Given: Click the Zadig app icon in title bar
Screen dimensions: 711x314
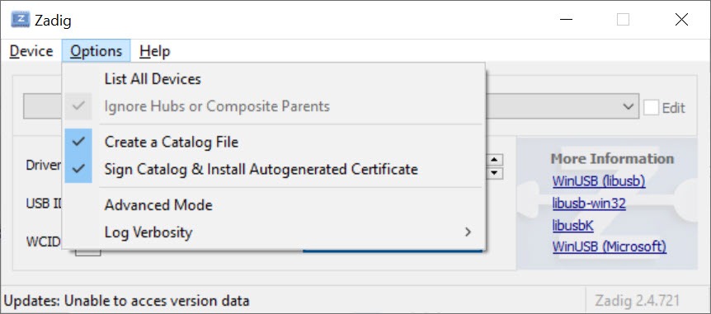Looking at the screenshot, I should coord(21,20).
